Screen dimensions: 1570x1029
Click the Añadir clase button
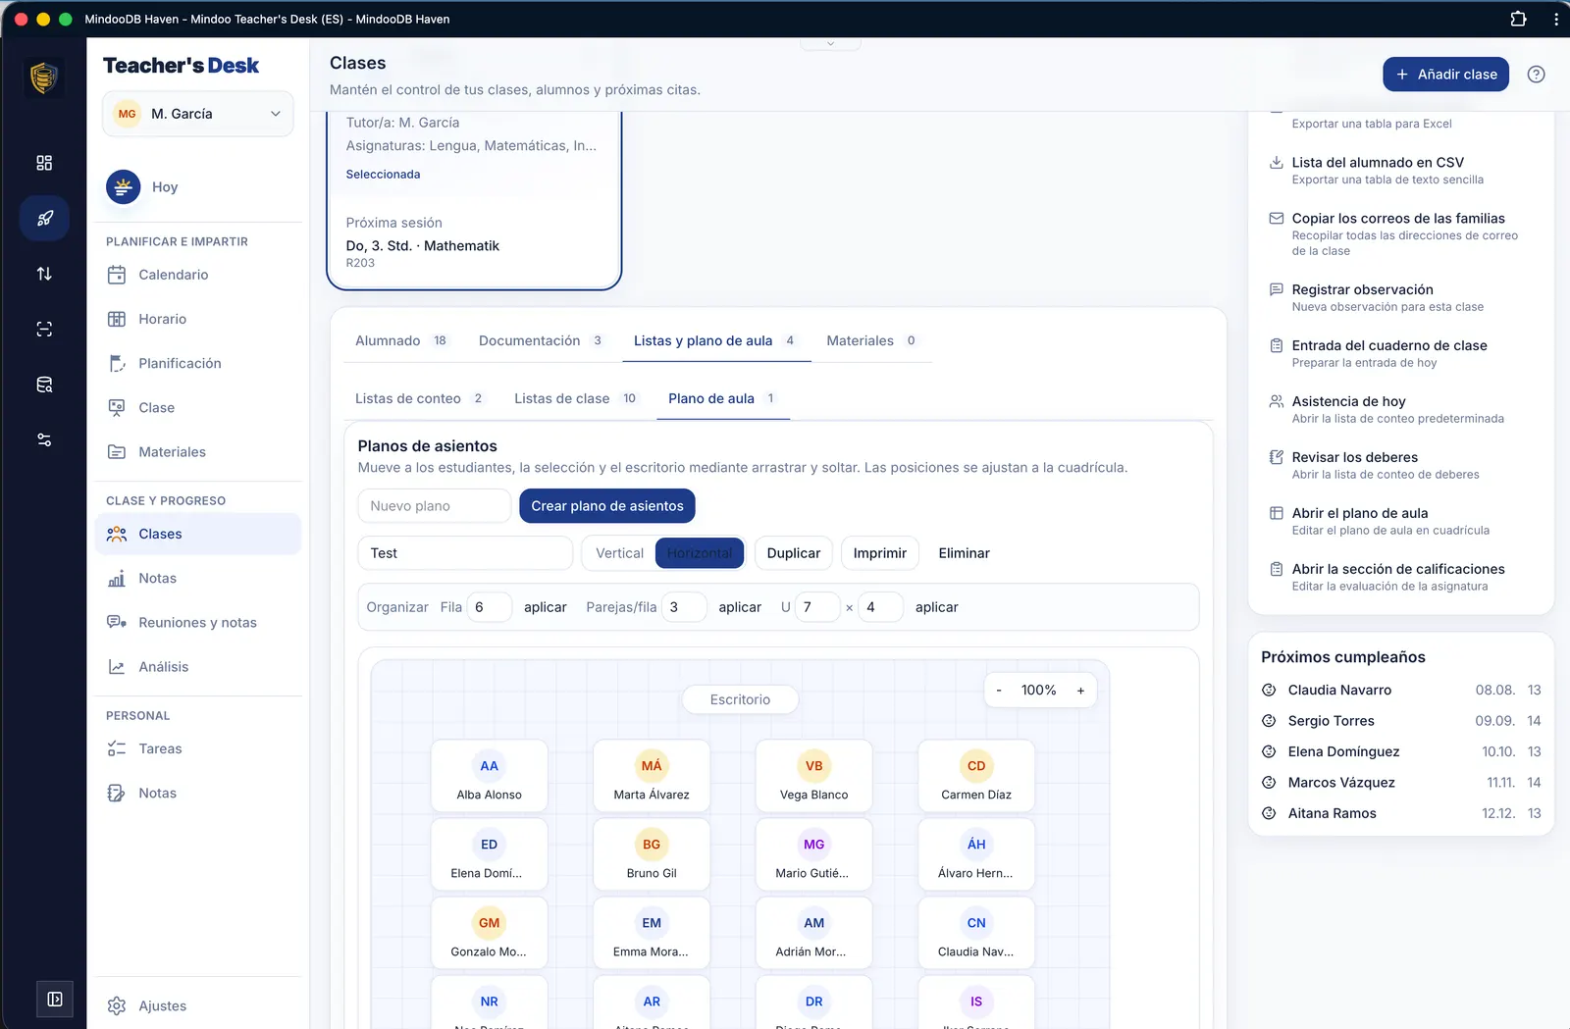pos(1445,75)
